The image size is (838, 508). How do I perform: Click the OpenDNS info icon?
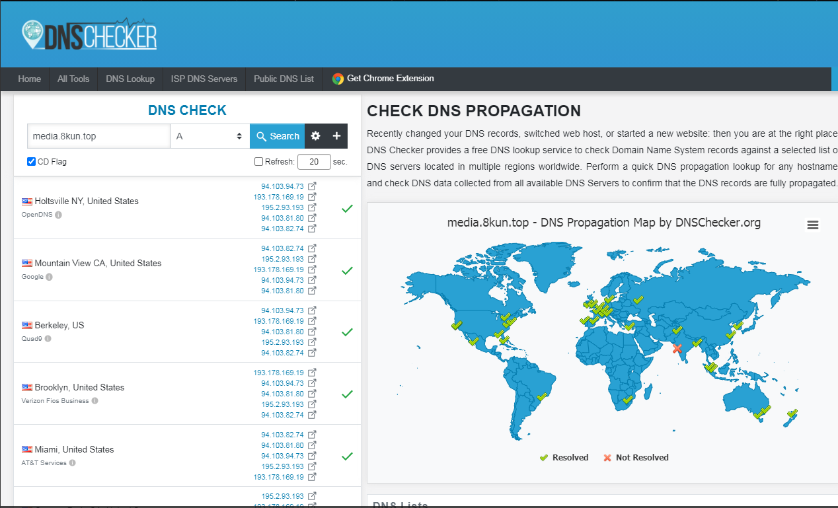(58, 215)
